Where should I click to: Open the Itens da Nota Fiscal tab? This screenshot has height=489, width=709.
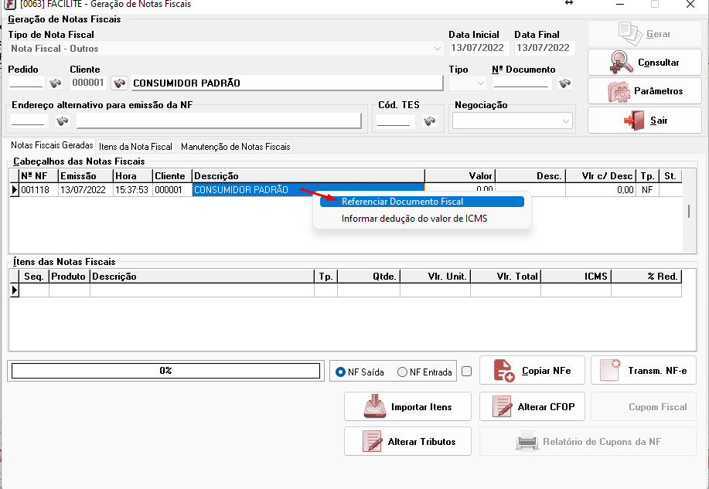coord(135,147)
